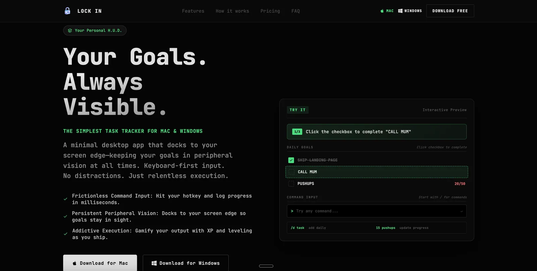The image size is (537, 271).
Task: Click the prompt arrow in command input
Action: [x=292, y=211]
